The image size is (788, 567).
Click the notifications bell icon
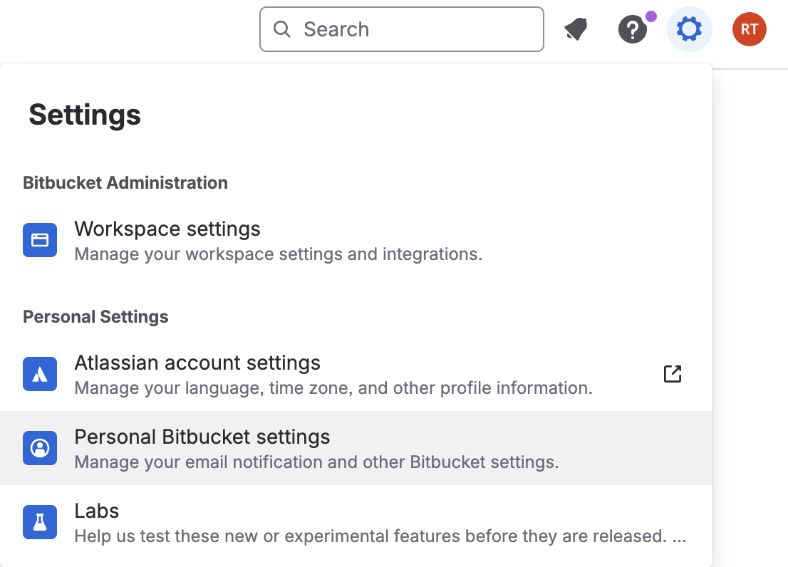pos(576,30)
